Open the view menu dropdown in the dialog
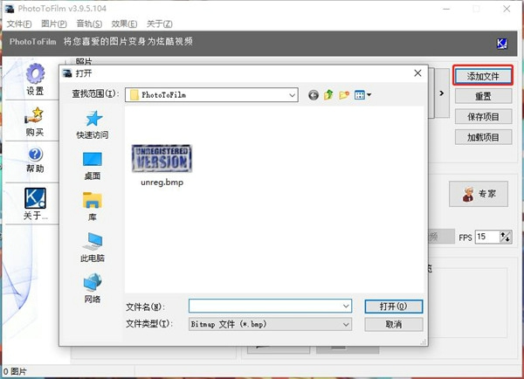The image size is (524, 379). click(x=363, y=94)
